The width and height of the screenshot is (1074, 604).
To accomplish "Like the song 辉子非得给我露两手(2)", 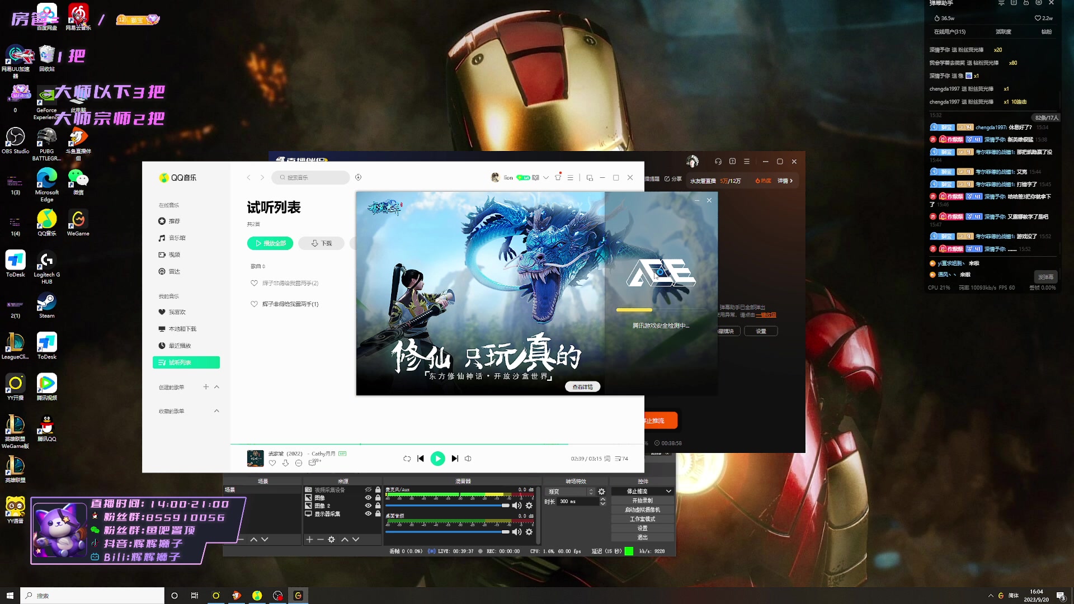I will coord(254,283).
